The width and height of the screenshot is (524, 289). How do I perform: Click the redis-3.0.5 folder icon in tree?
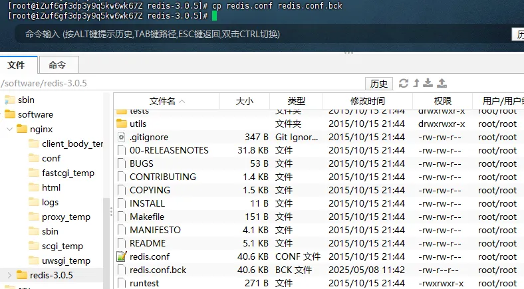(x=22, y=275)
